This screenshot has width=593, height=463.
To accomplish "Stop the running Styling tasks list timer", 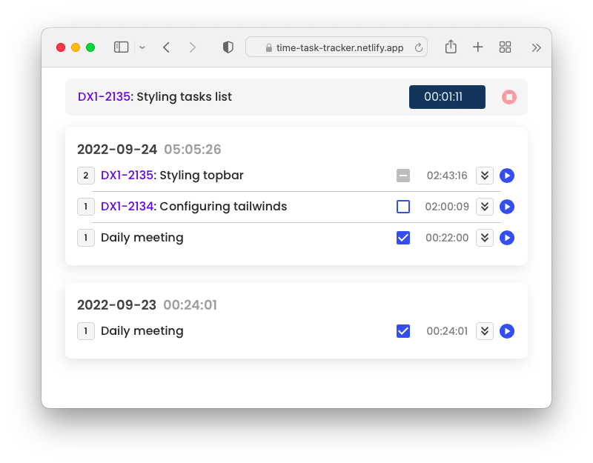I will click(x=509, y=97).
